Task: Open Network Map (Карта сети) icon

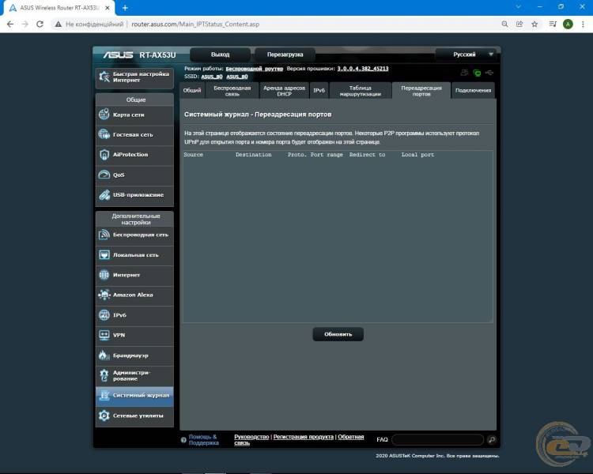Action: pyautogui.click(x=104, y=114)
